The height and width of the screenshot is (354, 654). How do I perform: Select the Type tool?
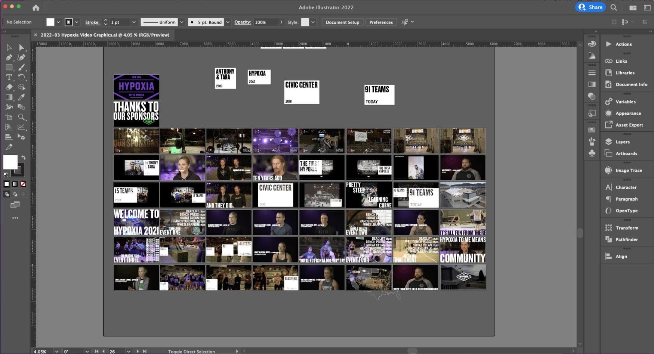click(x=9, y=77)
